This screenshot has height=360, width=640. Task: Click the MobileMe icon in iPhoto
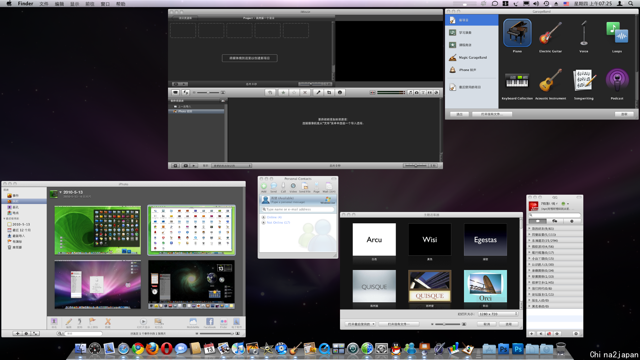193,321
